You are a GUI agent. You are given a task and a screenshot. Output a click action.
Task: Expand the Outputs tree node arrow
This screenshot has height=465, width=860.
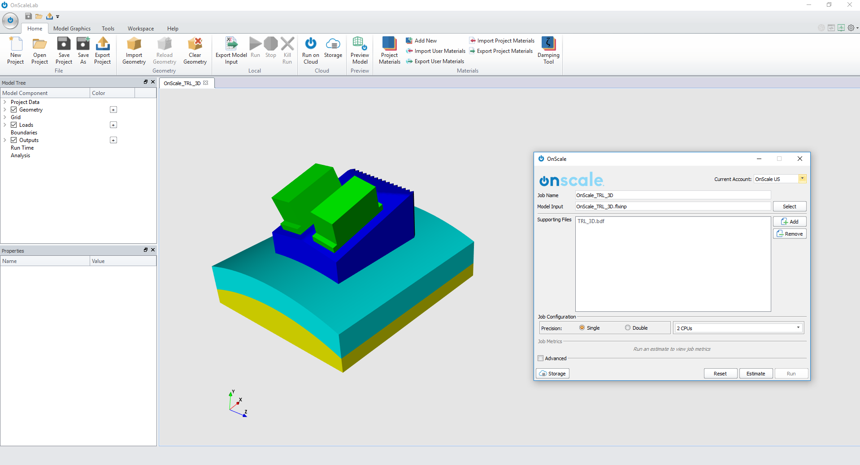point(5,140)
